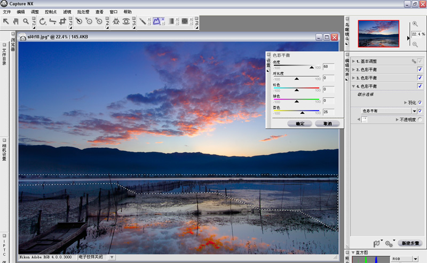Open the 文件 menu
427x263 pixels.
coord(7,12)
